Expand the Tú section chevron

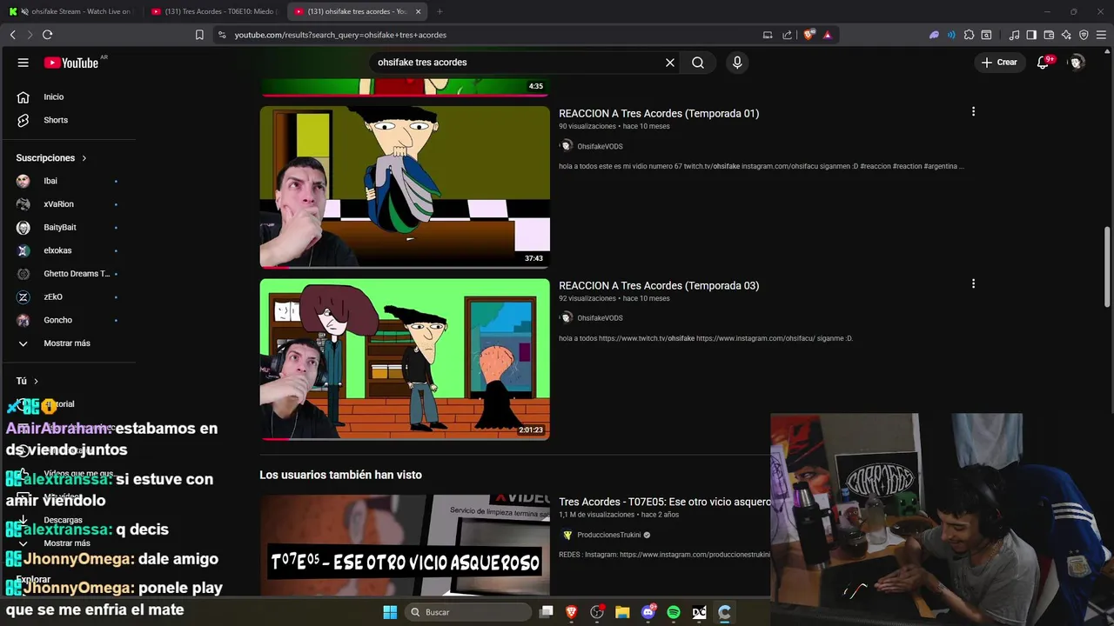coord(36,381)
